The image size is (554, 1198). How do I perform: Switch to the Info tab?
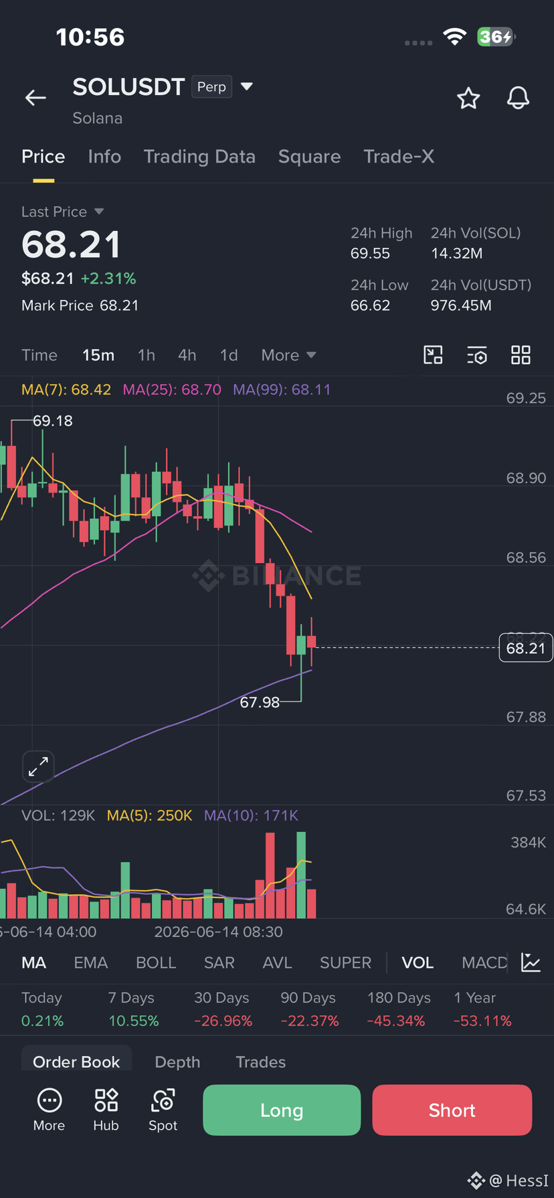click(x=104, y=157)
